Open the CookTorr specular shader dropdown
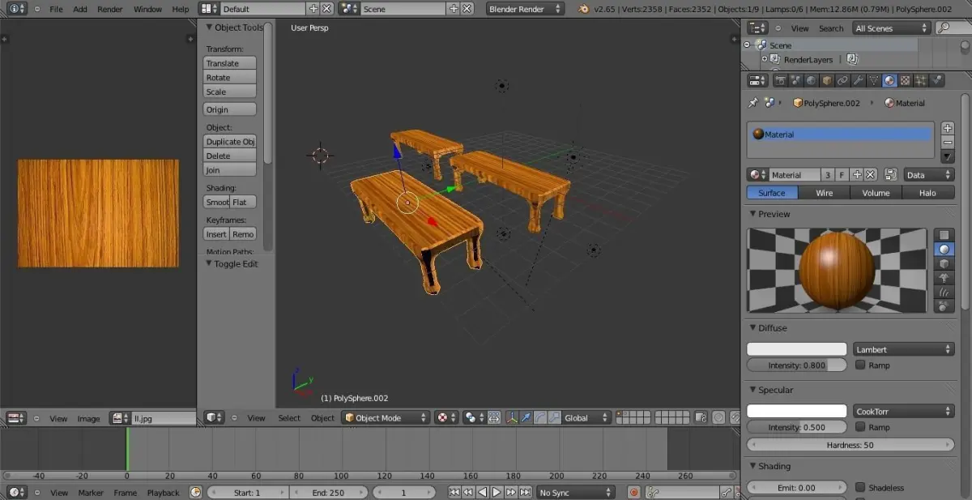The height and width of the screenshot is (500, 972). 904,411
